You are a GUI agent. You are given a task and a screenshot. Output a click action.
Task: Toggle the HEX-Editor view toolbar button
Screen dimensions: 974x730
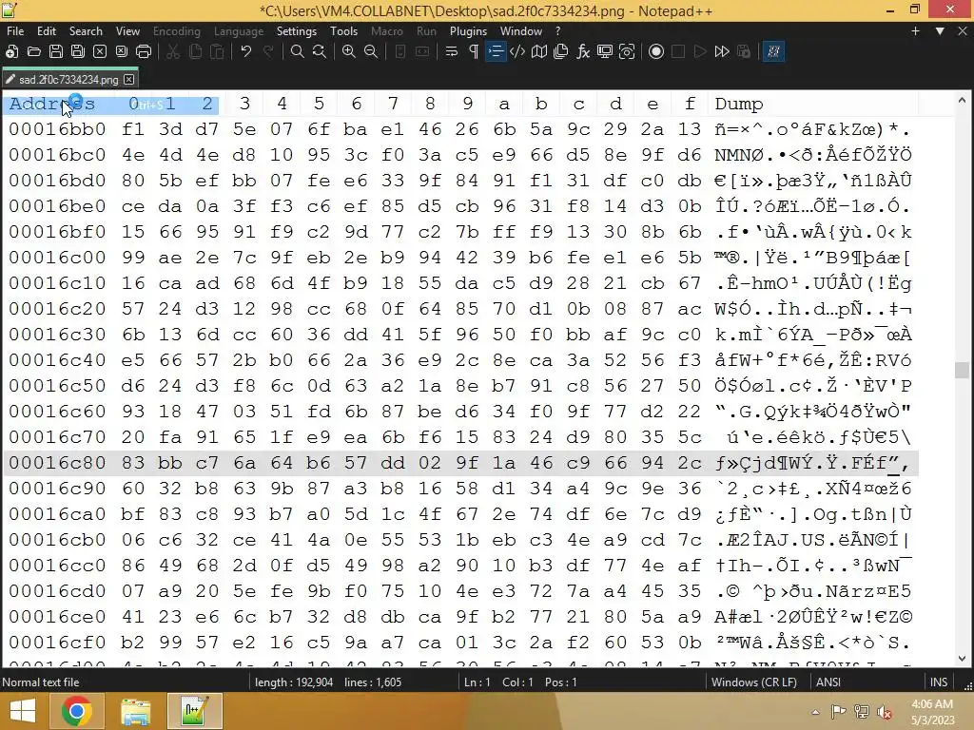(x=773, y=51)
